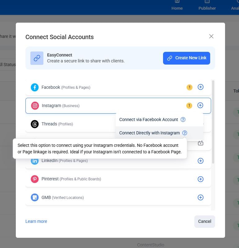Click the social accounts list scrollbar
The height and width of the screenshot is (248, 239).
click(x=213, y=122)
